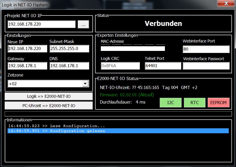Viewport: 236px width, 167px height.
Task: Click the green RTC status indicator
Action: [194, 102]
